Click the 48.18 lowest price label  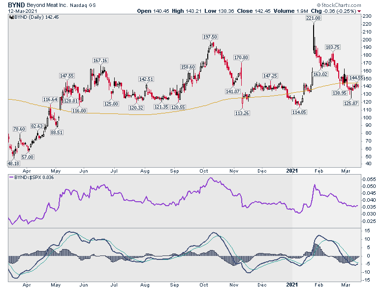[13, 163]
